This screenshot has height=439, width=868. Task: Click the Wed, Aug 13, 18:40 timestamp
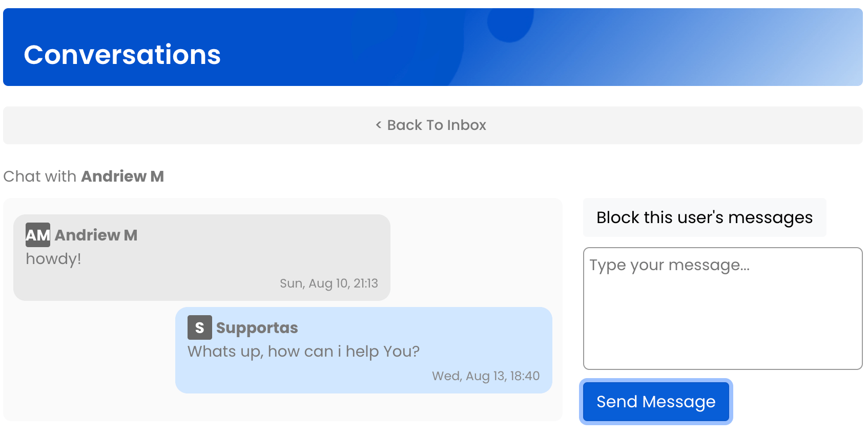click(x=485, y=376)
